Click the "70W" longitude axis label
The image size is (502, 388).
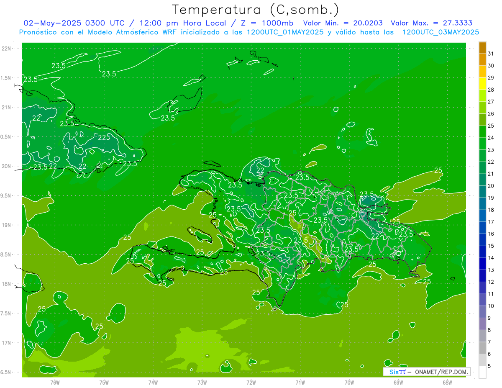[x=349, y=383]
